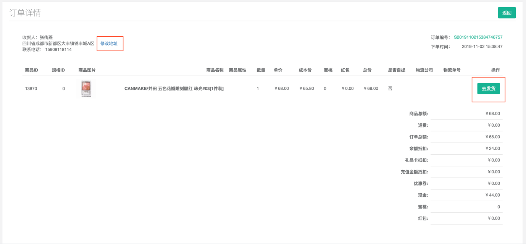This screenshot has width=526, height=244.
Task: Click the order time 2019-11-02 15:38:47
Action: (x=482, y=47)
